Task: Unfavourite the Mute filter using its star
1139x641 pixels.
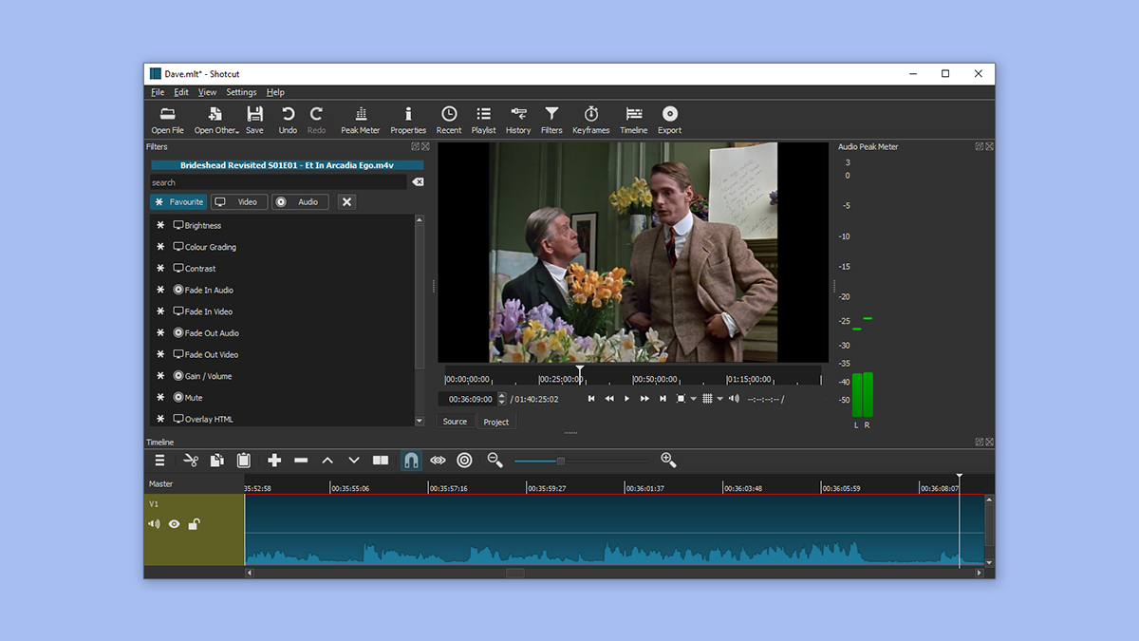Action: pos(160,398)
